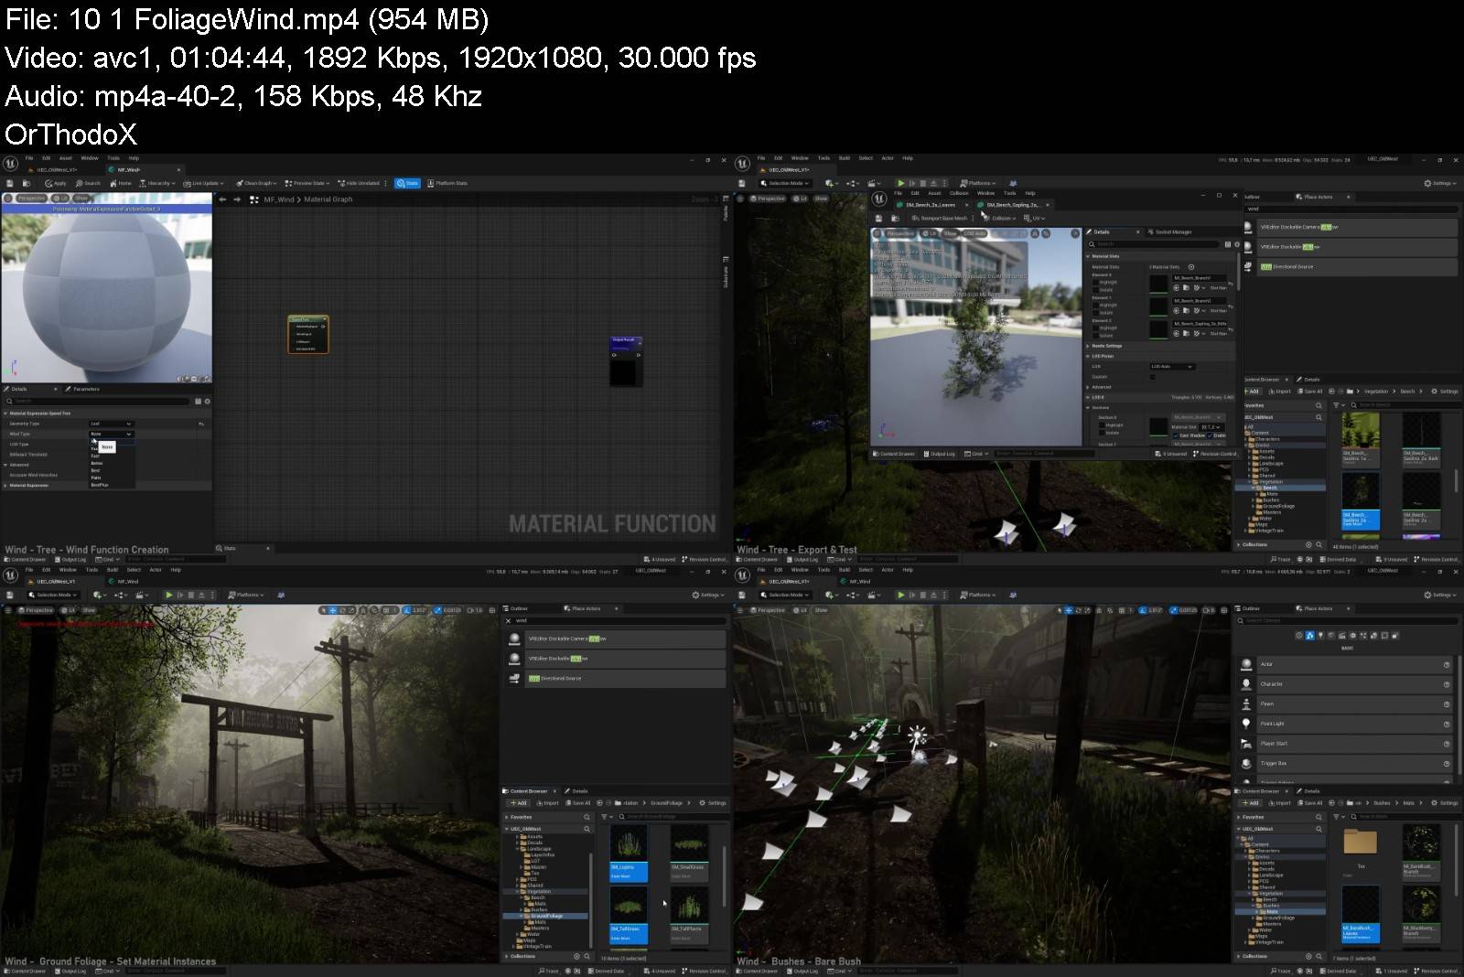
Task: Click Save All in Bare Bush content browser
Action: click(x=1310, y=803)
